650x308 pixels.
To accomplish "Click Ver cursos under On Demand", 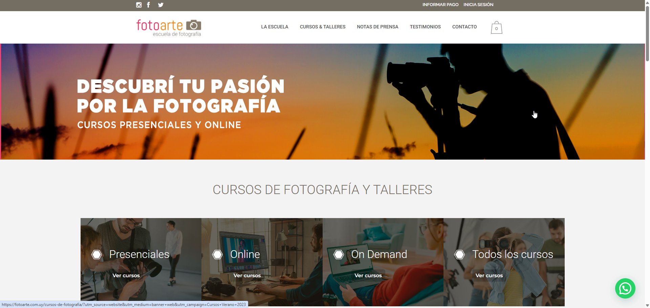I will point(368,276).
